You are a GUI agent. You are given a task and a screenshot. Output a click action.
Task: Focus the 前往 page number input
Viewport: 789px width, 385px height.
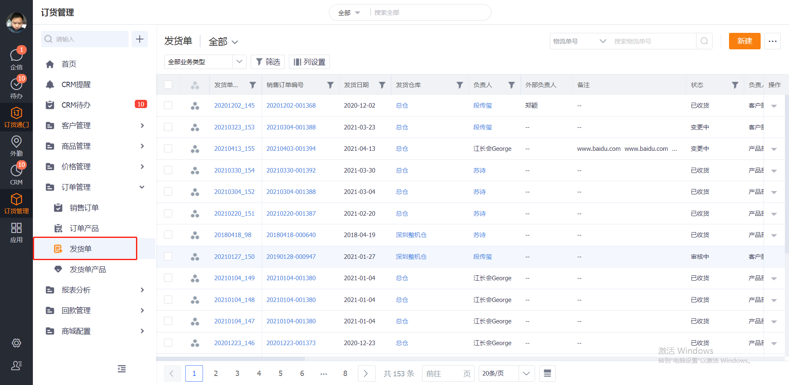tap(448, 373)
